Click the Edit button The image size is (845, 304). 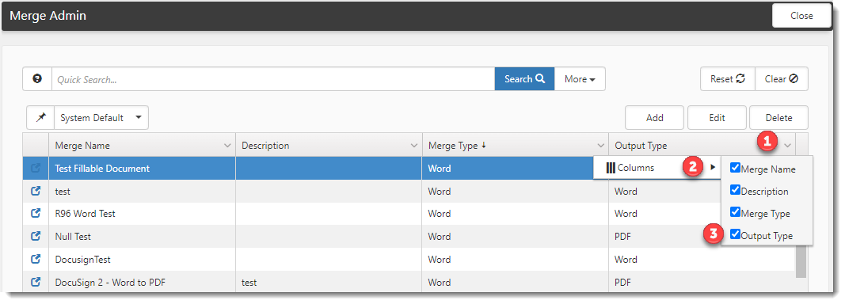(717, 117)
